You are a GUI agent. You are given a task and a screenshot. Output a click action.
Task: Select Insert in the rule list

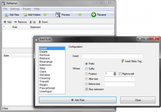(x=52, y=49)
